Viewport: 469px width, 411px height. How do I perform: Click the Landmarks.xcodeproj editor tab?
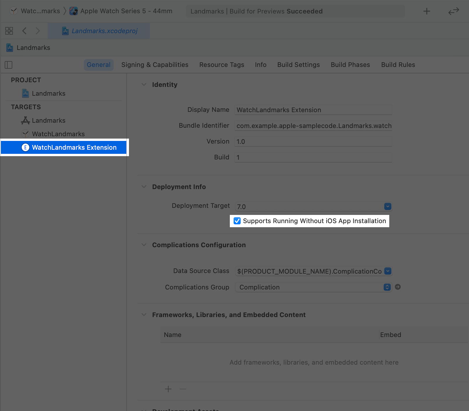coord(99,31)
